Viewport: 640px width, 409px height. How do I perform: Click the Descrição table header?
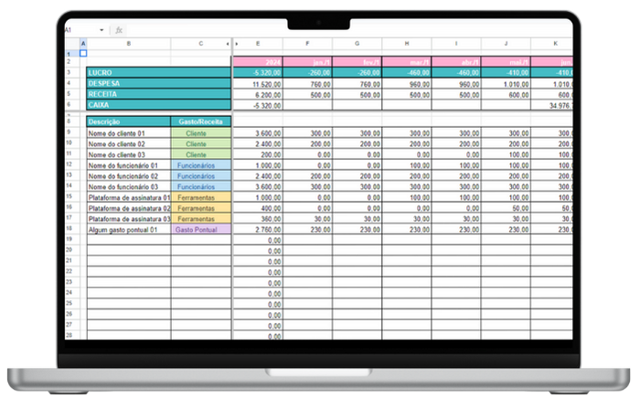(129, 121)
